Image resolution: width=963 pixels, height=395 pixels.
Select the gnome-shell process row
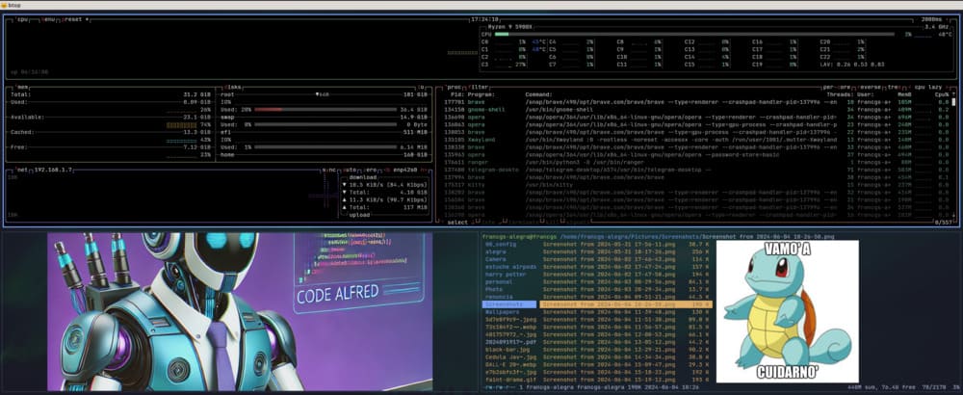[x=698, y=109]
